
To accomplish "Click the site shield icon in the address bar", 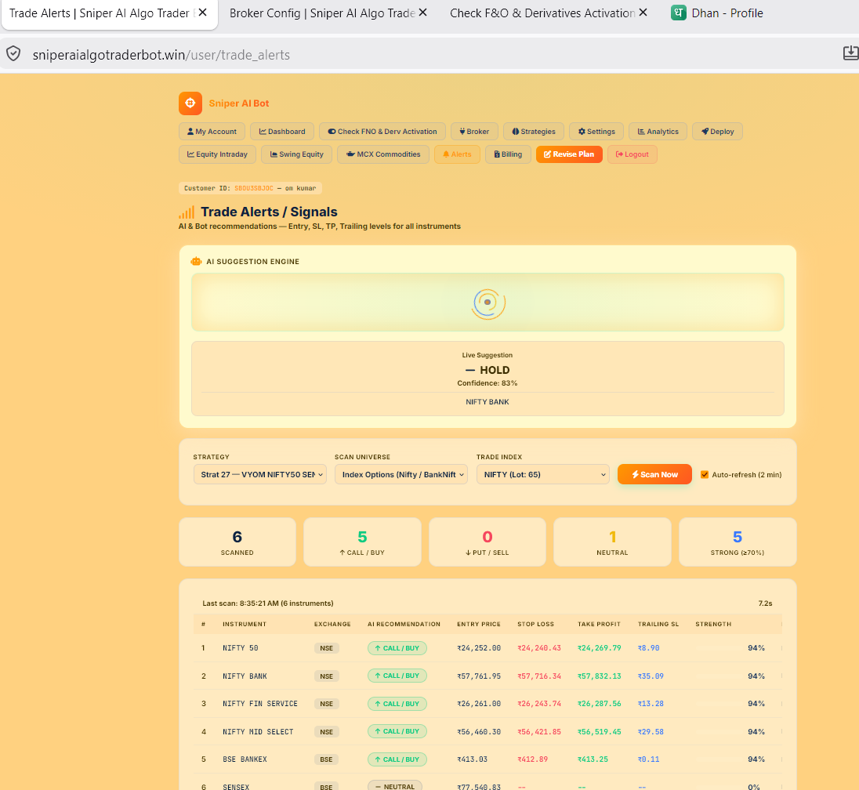I will point(13,54).
